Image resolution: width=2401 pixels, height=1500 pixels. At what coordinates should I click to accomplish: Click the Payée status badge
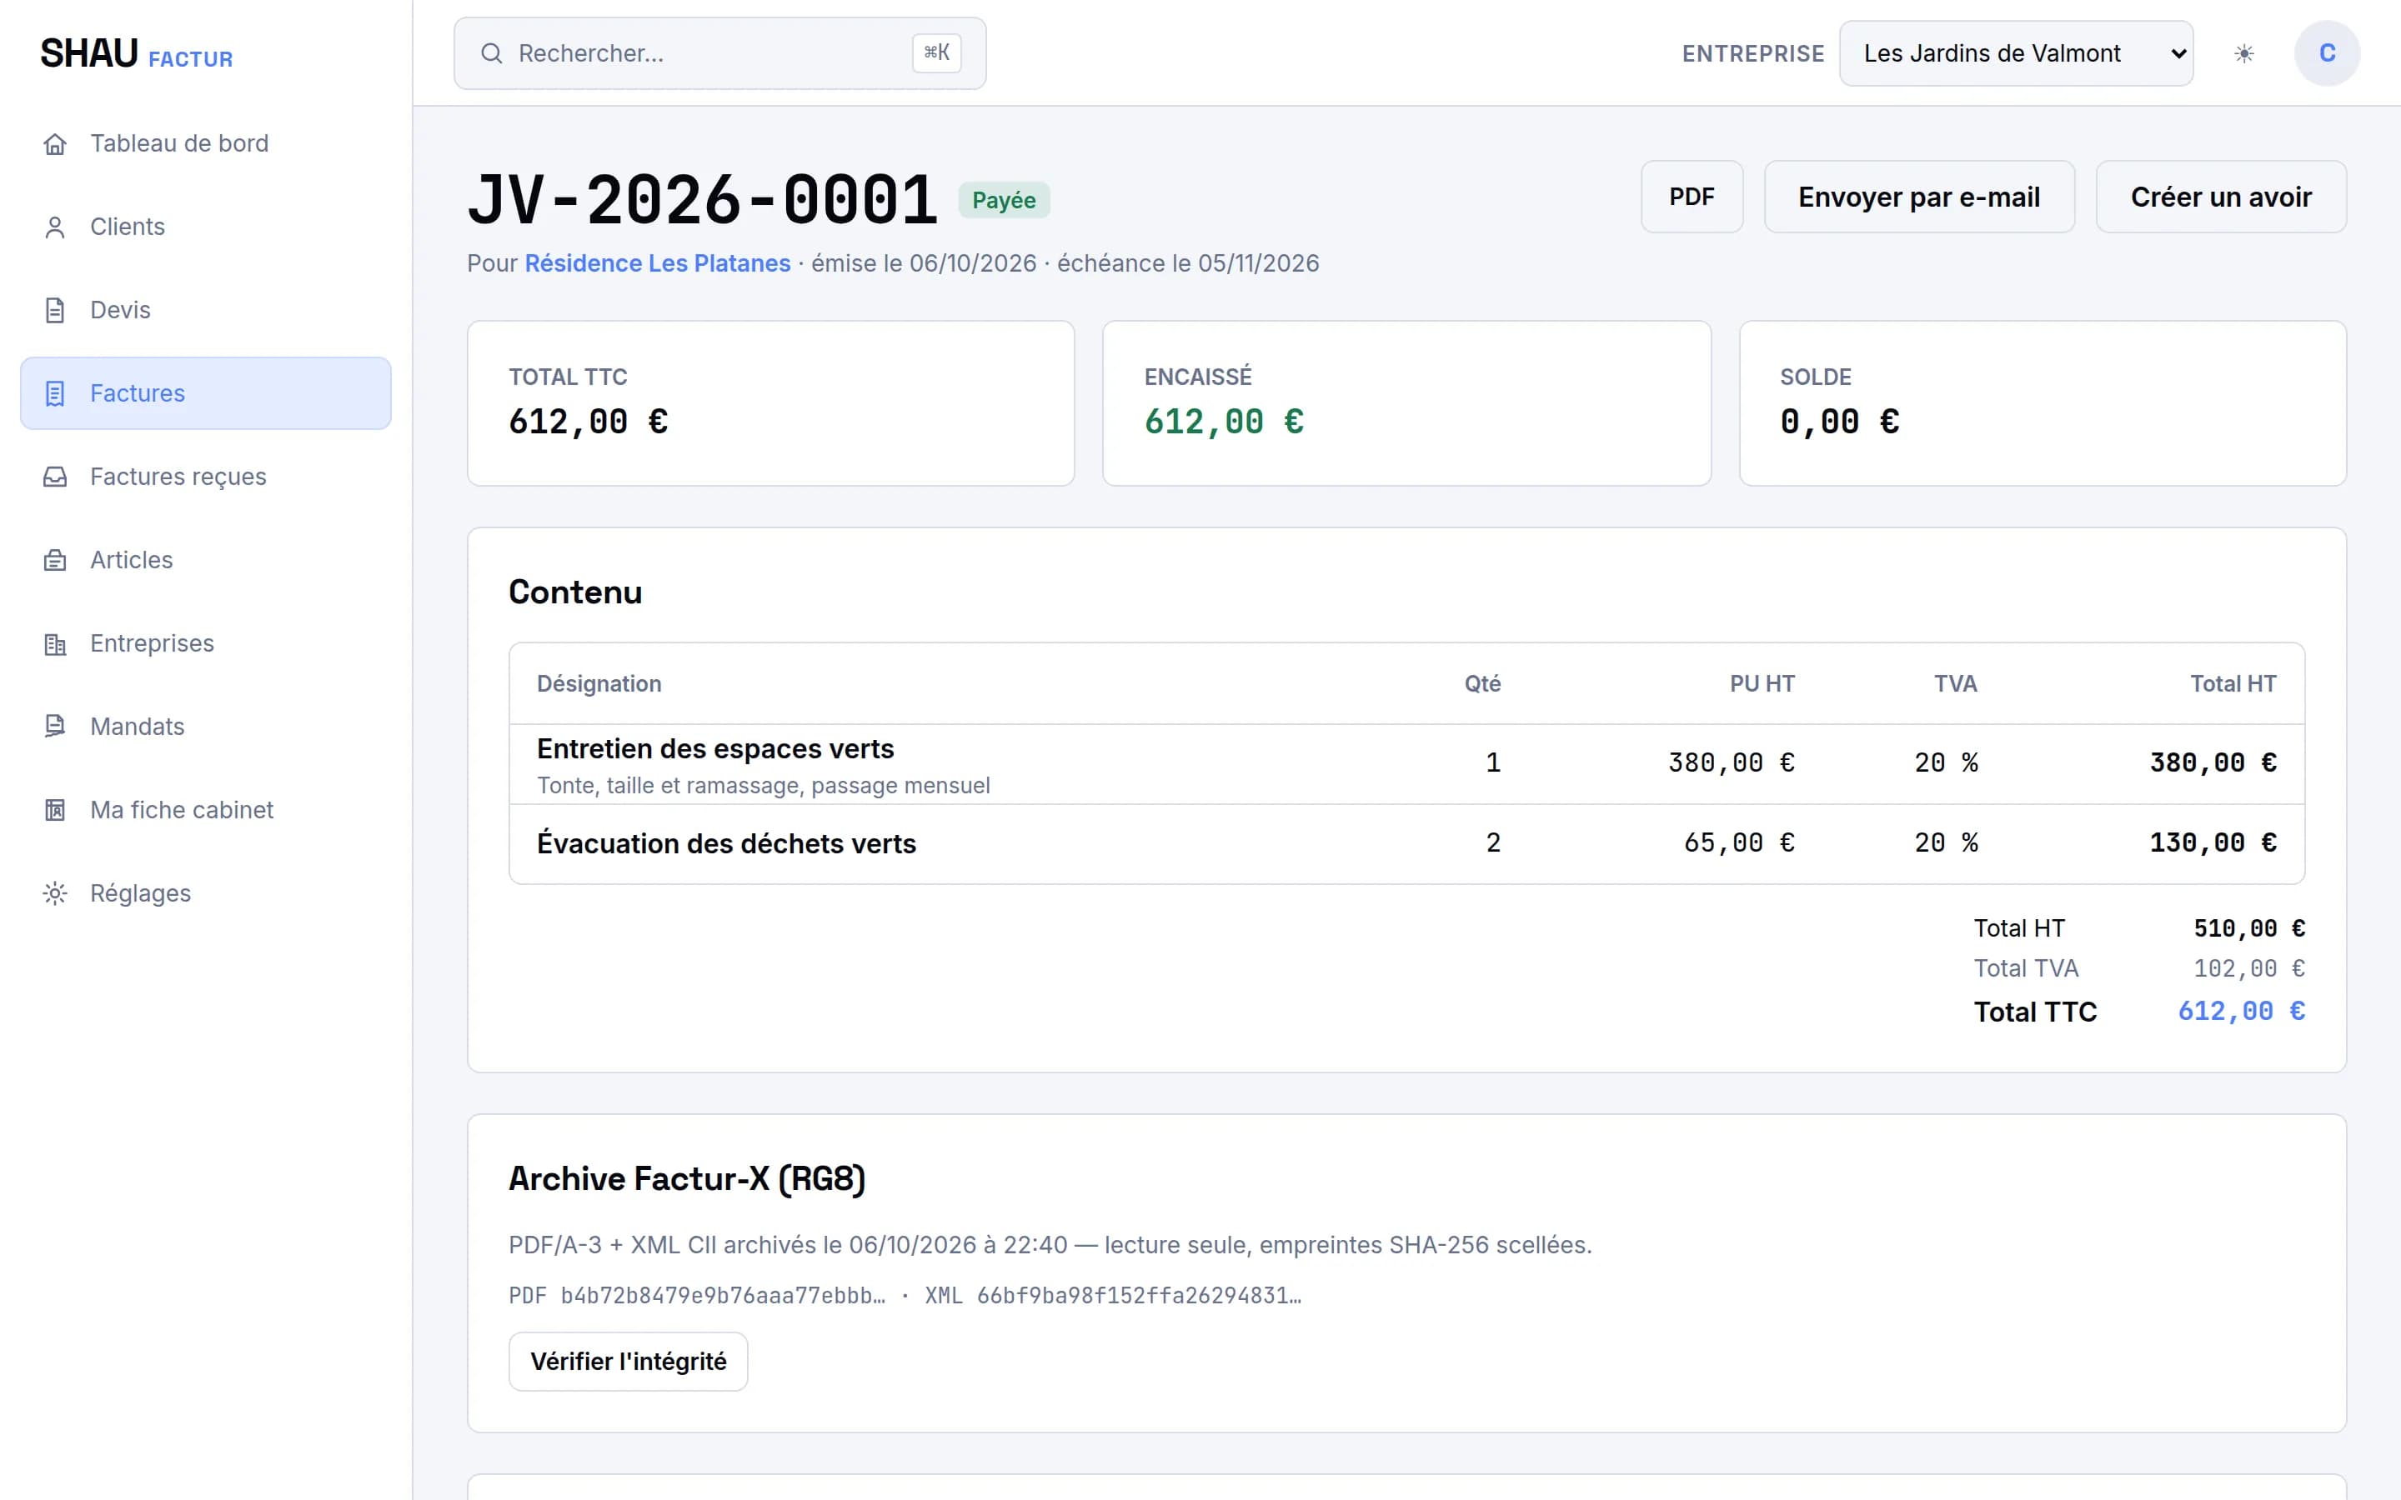tap(1003, 200)
